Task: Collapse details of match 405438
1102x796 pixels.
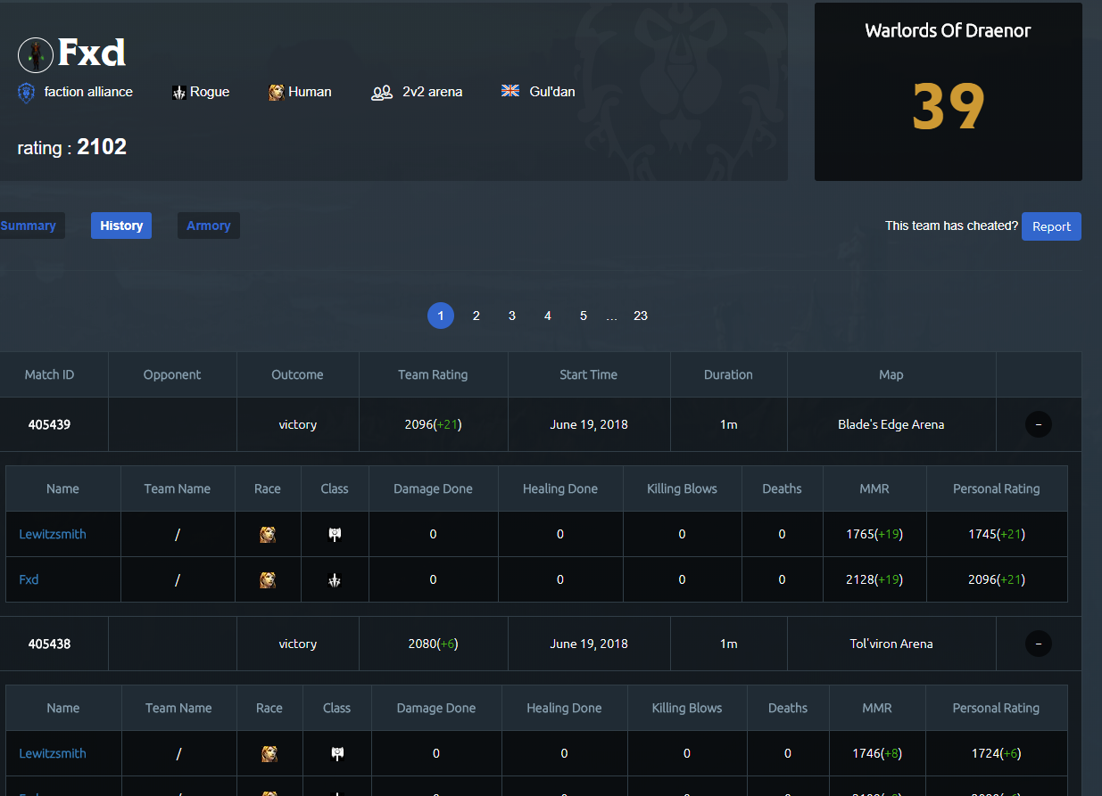Action: tap(1039, 644)
